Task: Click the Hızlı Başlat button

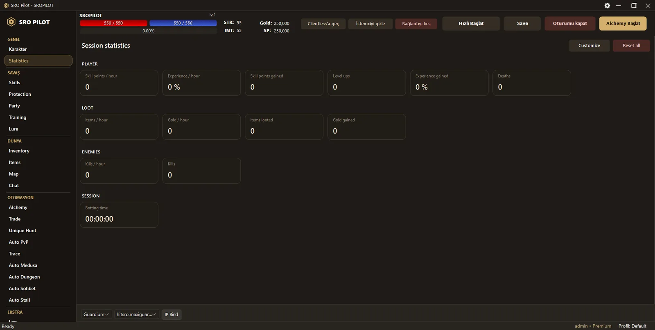Action: [471, 23]
